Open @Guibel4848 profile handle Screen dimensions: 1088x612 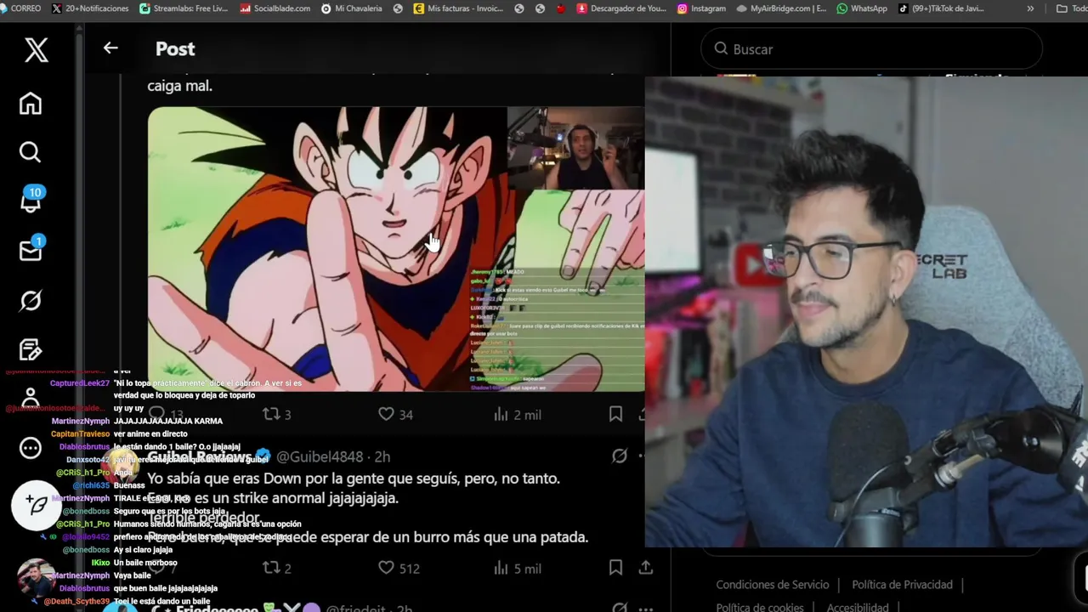pyautogui.click(x=320, y=456)
